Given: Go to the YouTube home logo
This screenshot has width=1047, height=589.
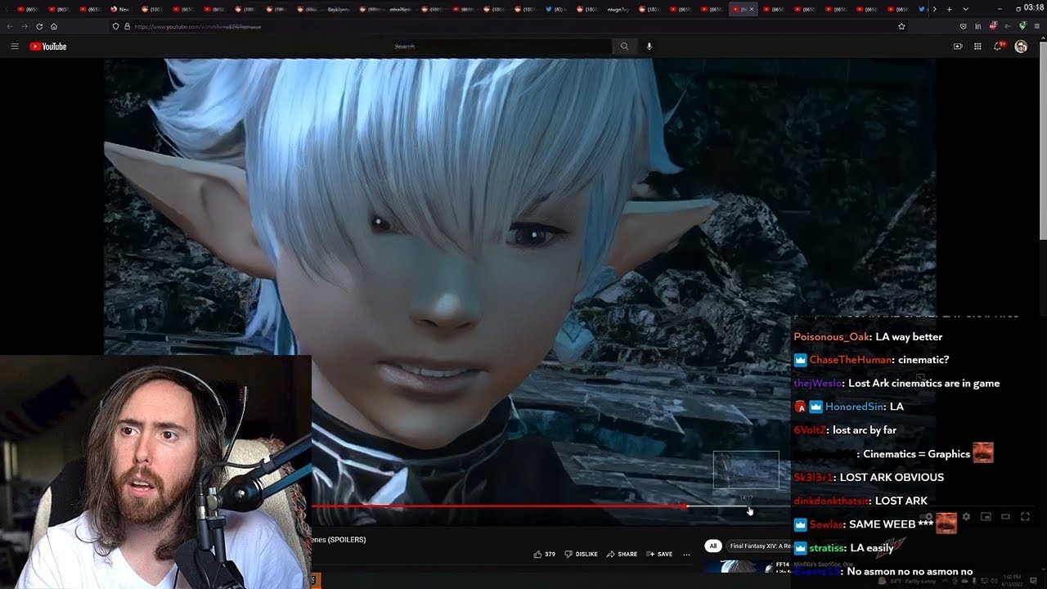Looking at the screenshot, I should (48, 47).
